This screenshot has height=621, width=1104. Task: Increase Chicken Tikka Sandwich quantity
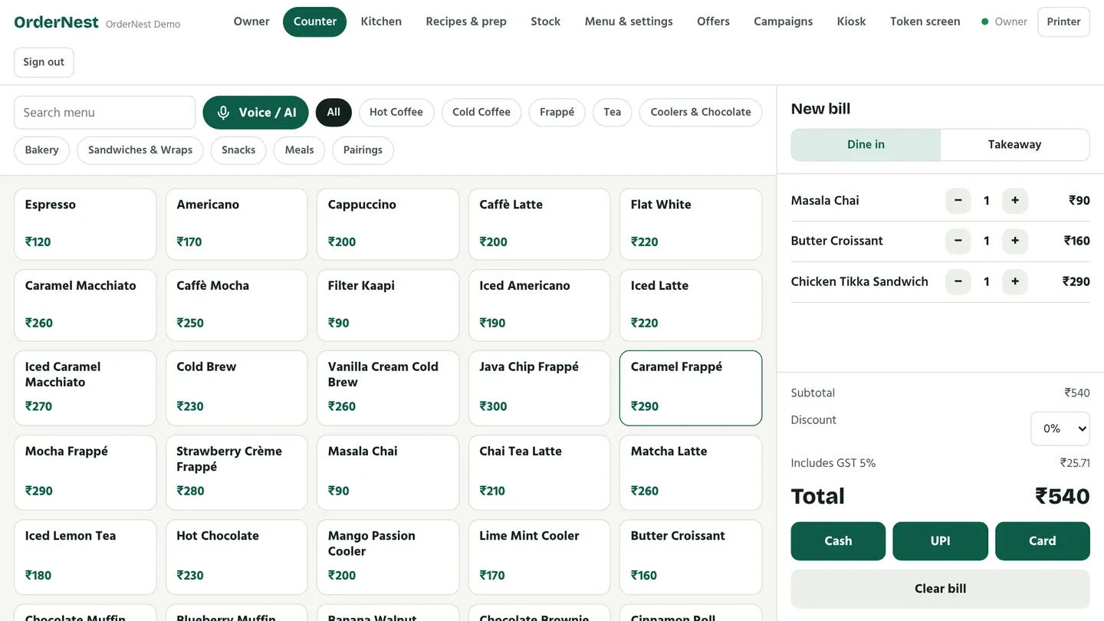1015,281
